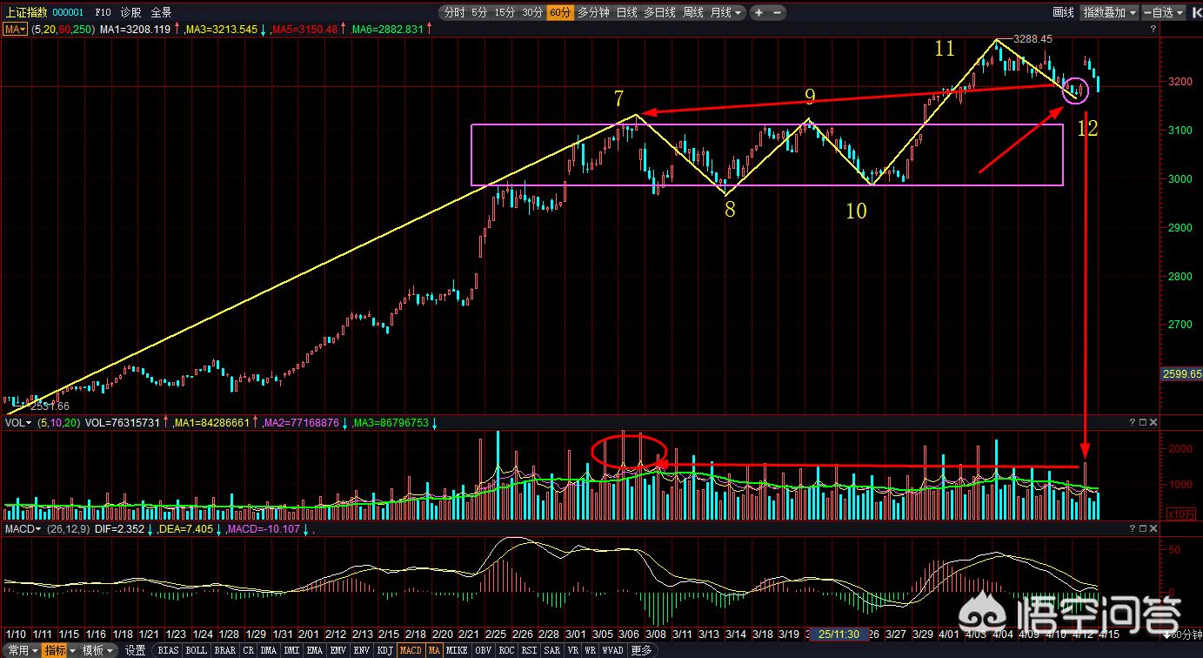This screenshot has height=658, width=1203.
Task: Toggle the ENV indicator
Action: tap(363, 650)
